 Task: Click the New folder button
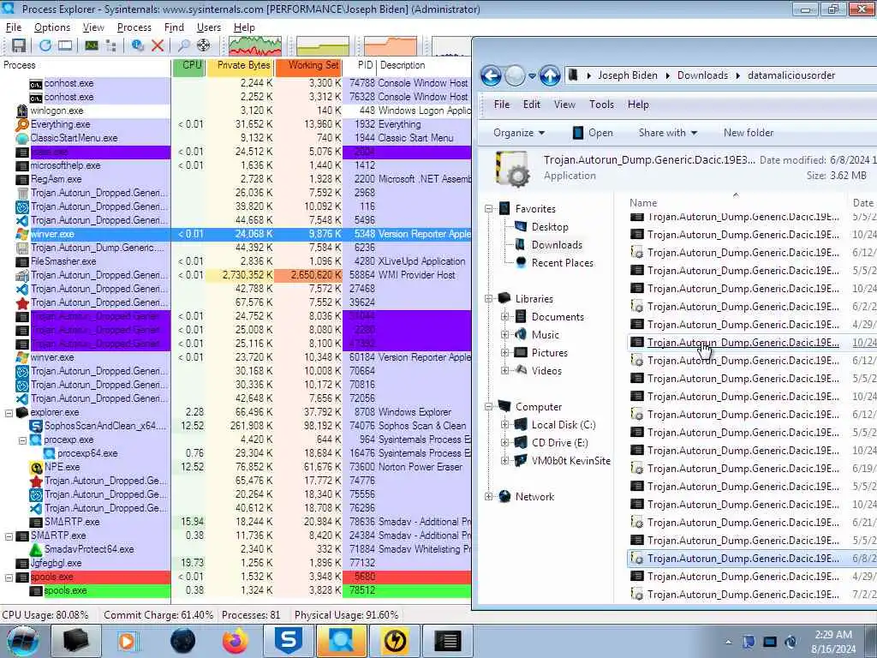click(749, 133)
